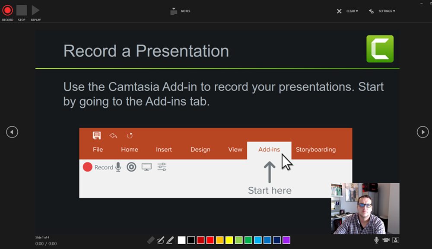Start recording with the red Record button
Image resolution: width=432 pixels, height=249 pixels.
click(7, 11)
